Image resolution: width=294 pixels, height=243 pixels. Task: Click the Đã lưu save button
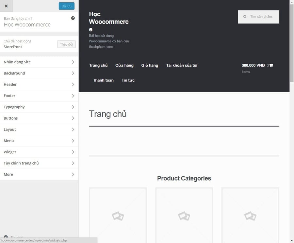pyautogui.click(x=67, y=6)
